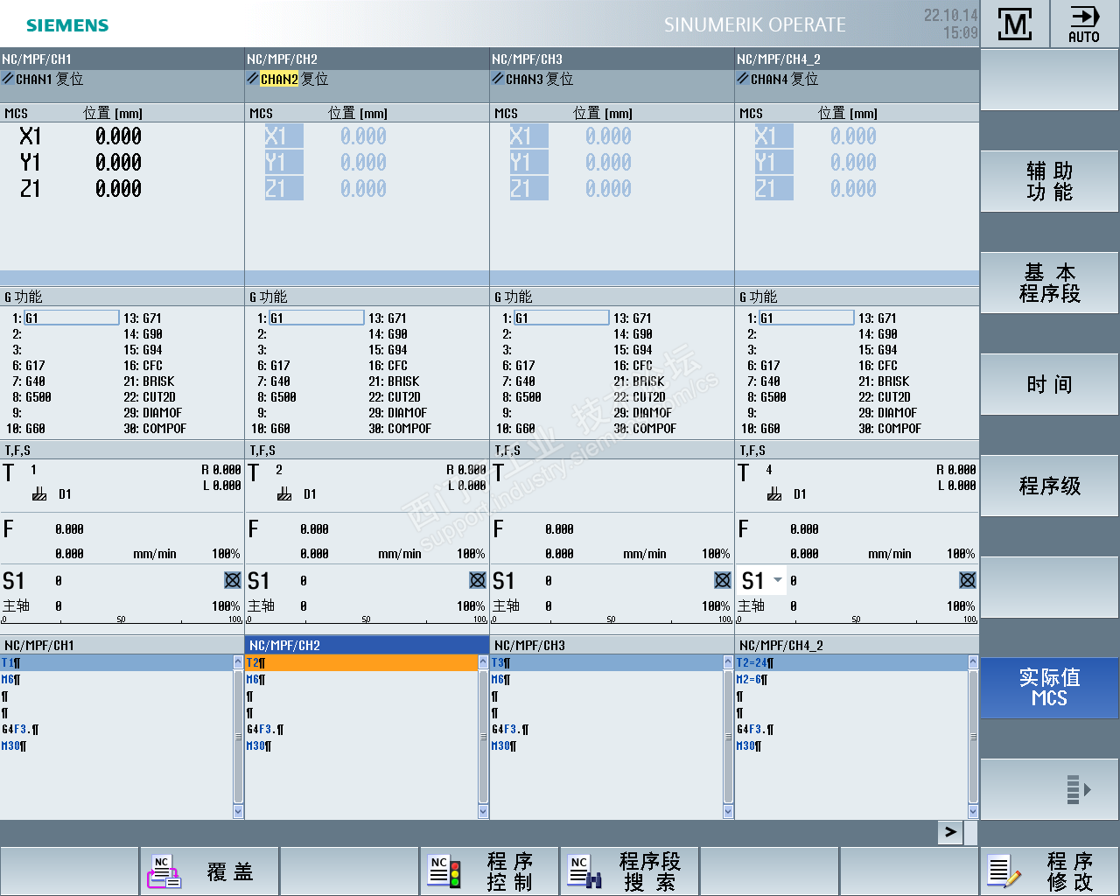Expand the S1 spindle dropdown in channel 4
This screenshot has height=896, width=1120.
[x=777, y=580]
